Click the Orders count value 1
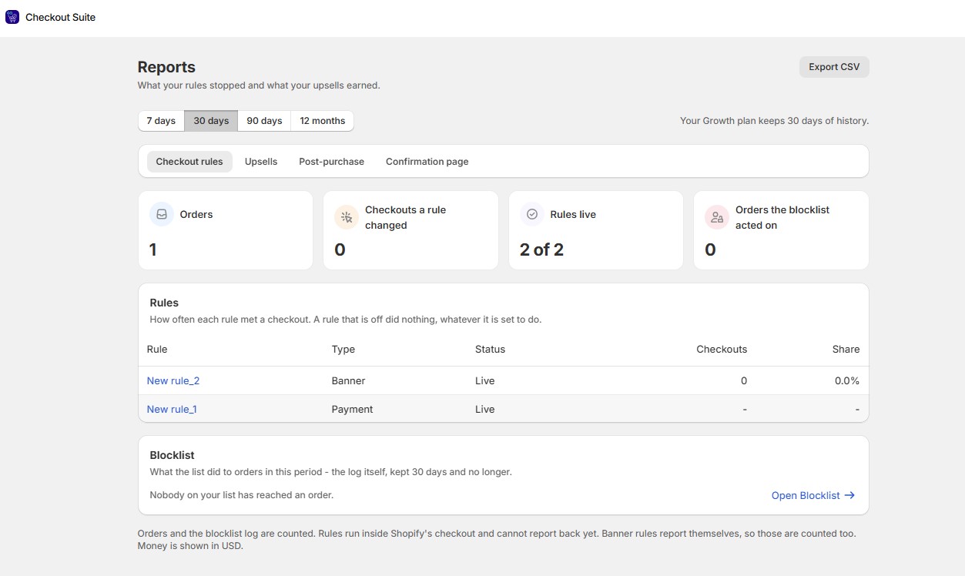Image resolution: width=965 pixels, height=576 pixels. pos(152,249)
